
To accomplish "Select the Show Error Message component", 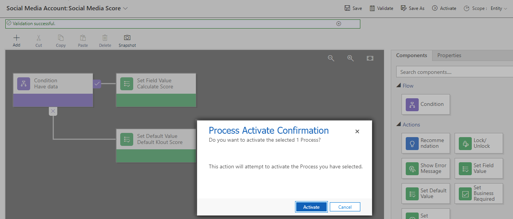I will (426, 168).
